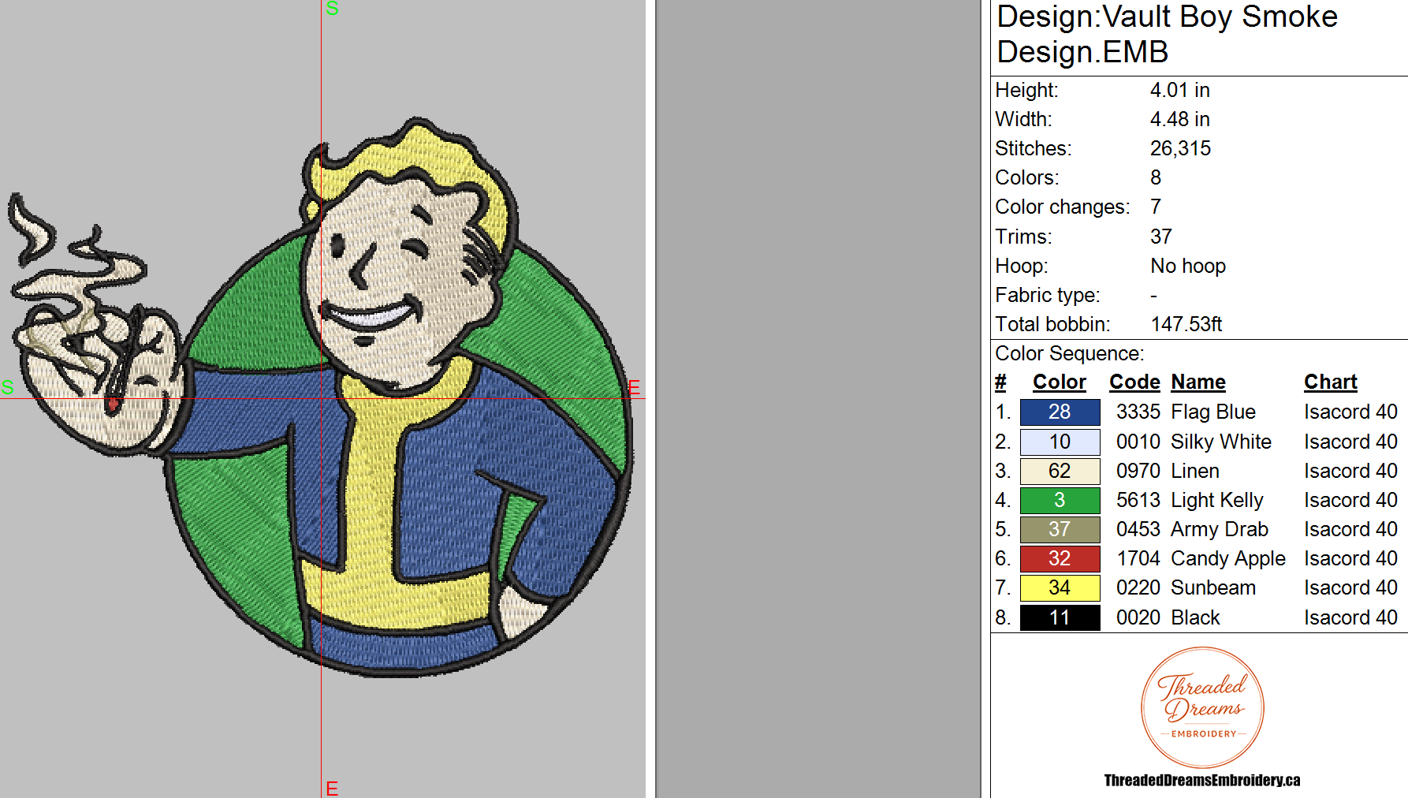Viewport: 1408px width, 798px height.
Task: Click the Army Drab thread name
Action: point(1220,529)
